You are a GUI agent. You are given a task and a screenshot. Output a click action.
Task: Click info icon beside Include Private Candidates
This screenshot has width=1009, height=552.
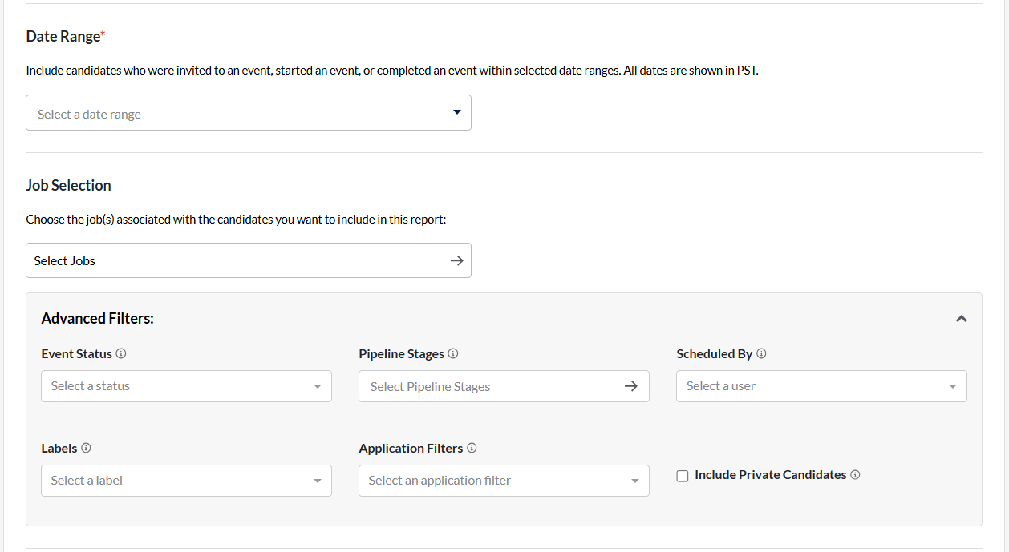pos(855,475)
